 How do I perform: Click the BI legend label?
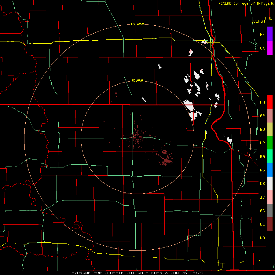click(x=262, y=224)
